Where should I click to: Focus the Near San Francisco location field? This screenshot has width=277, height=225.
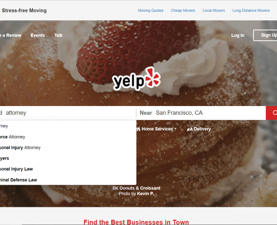(201, 113)
